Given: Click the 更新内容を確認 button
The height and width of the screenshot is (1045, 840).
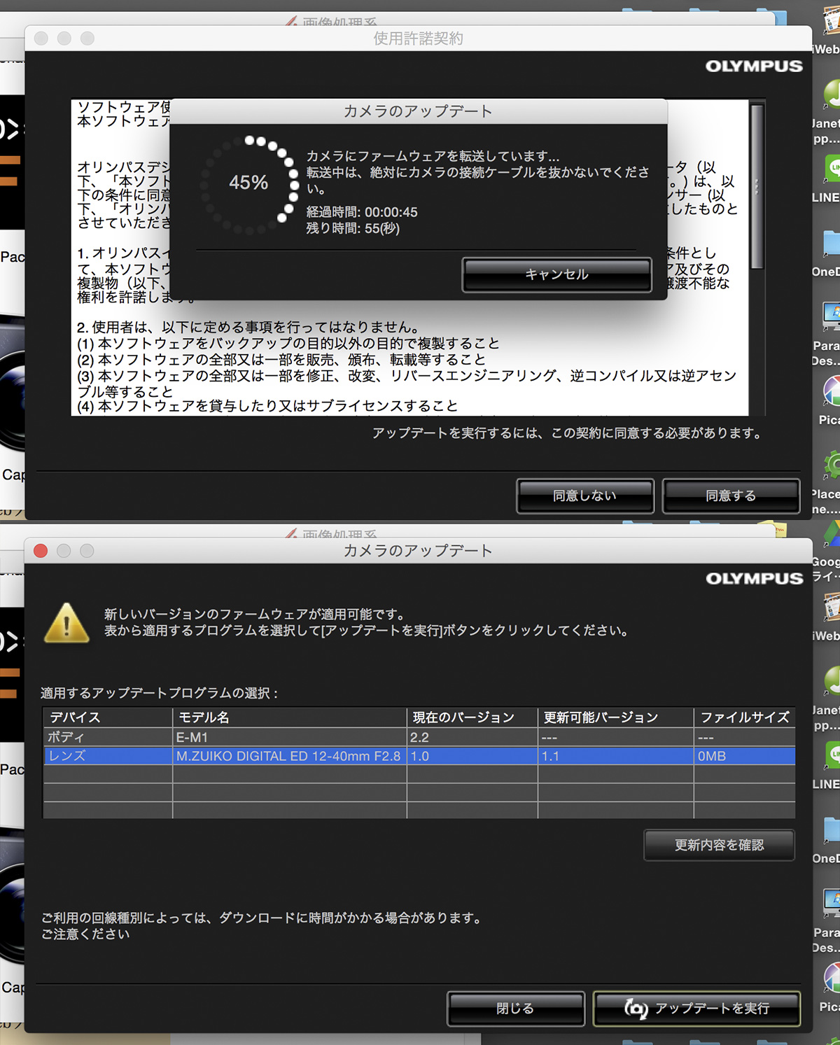Looking at the screenshot, I should (x=719, y=845).
